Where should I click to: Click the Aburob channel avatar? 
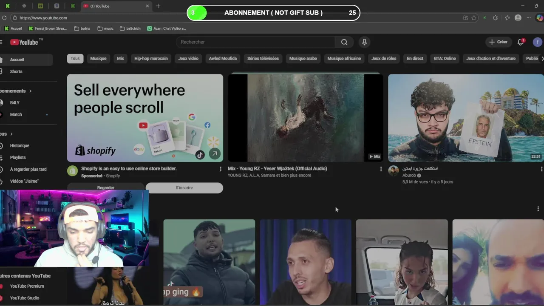(394, 171)
